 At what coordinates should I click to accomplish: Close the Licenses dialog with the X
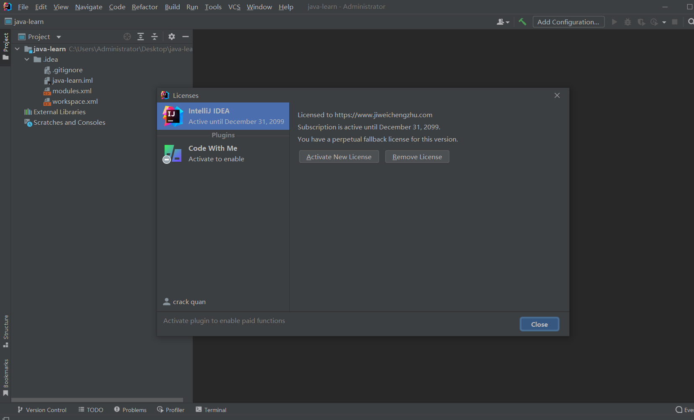tap(557, 95)
